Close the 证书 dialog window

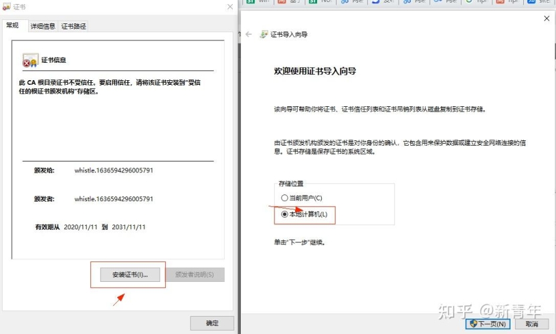pyautogui.click(x=230, y=7)
